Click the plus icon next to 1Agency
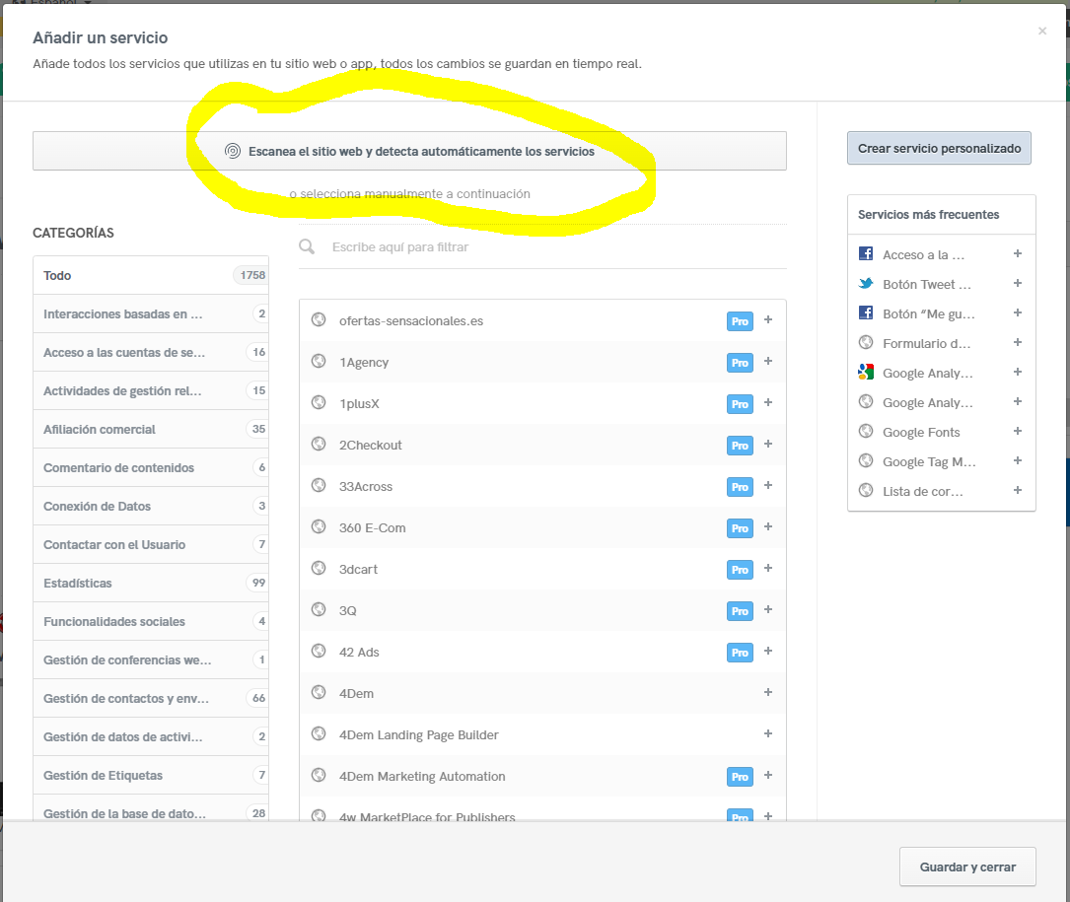The width and height of the screenshot is (1070, 902). coord(767,362)
